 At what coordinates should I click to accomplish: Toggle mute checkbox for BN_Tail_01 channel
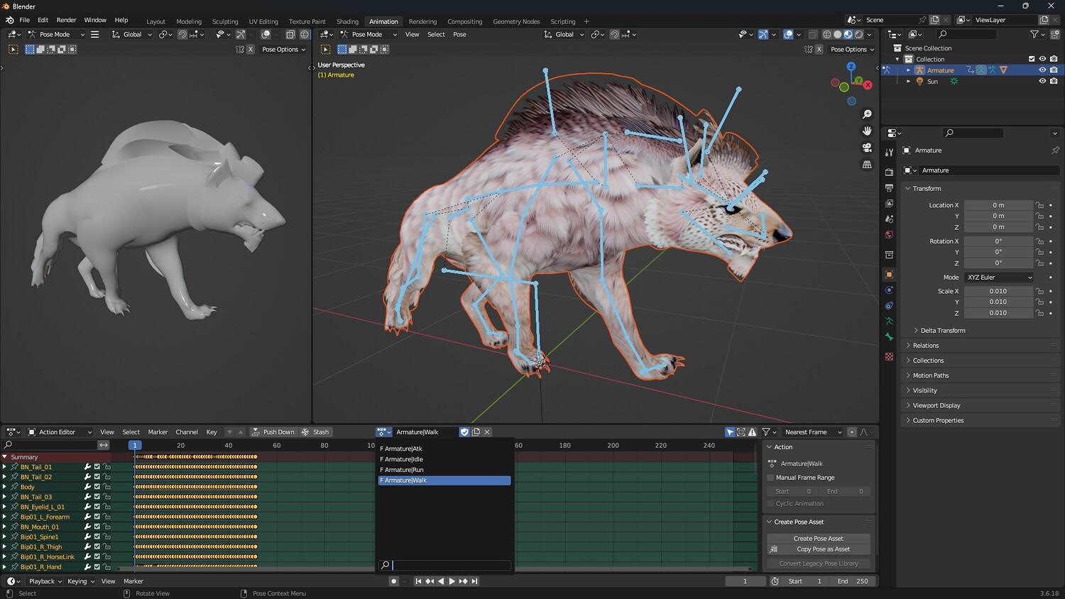pos(97,467)
